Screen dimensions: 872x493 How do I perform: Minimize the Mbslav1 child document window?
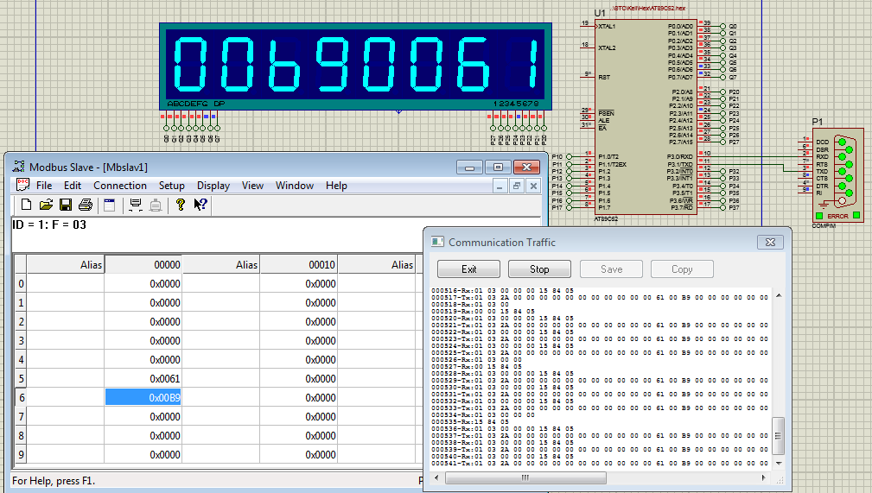click(500, 186)
